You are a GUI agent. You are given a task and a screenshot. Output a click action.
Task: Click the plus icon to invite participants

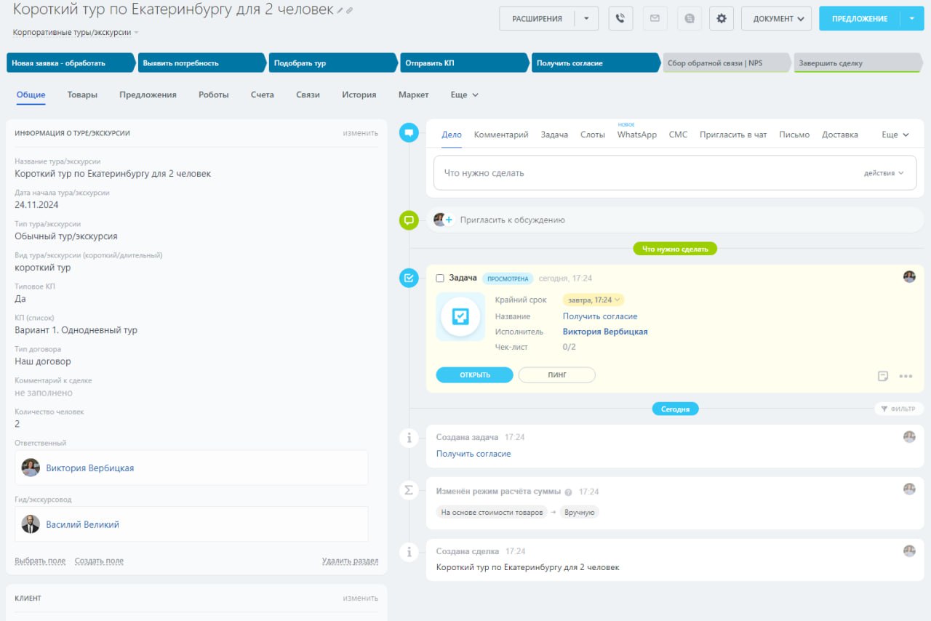pos(449,220)
